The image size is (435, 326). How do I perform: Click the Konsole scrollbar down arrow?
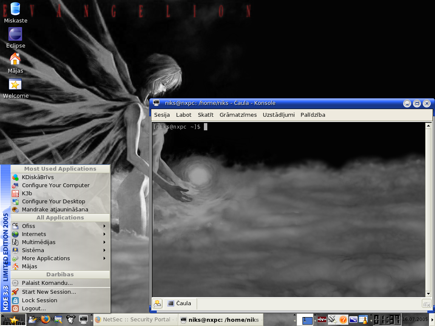click(x=428, y=294)
